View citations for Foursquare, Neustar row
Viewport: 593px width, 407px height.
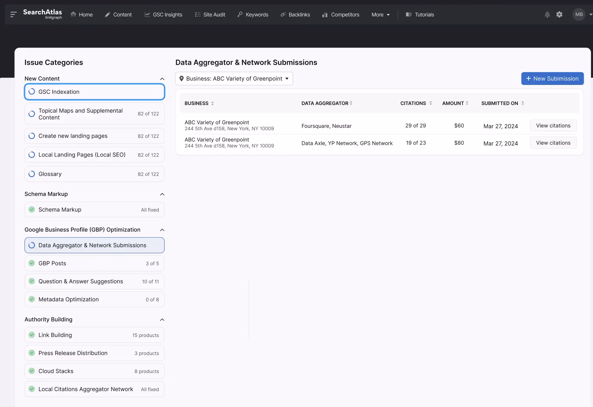[553, 126]
